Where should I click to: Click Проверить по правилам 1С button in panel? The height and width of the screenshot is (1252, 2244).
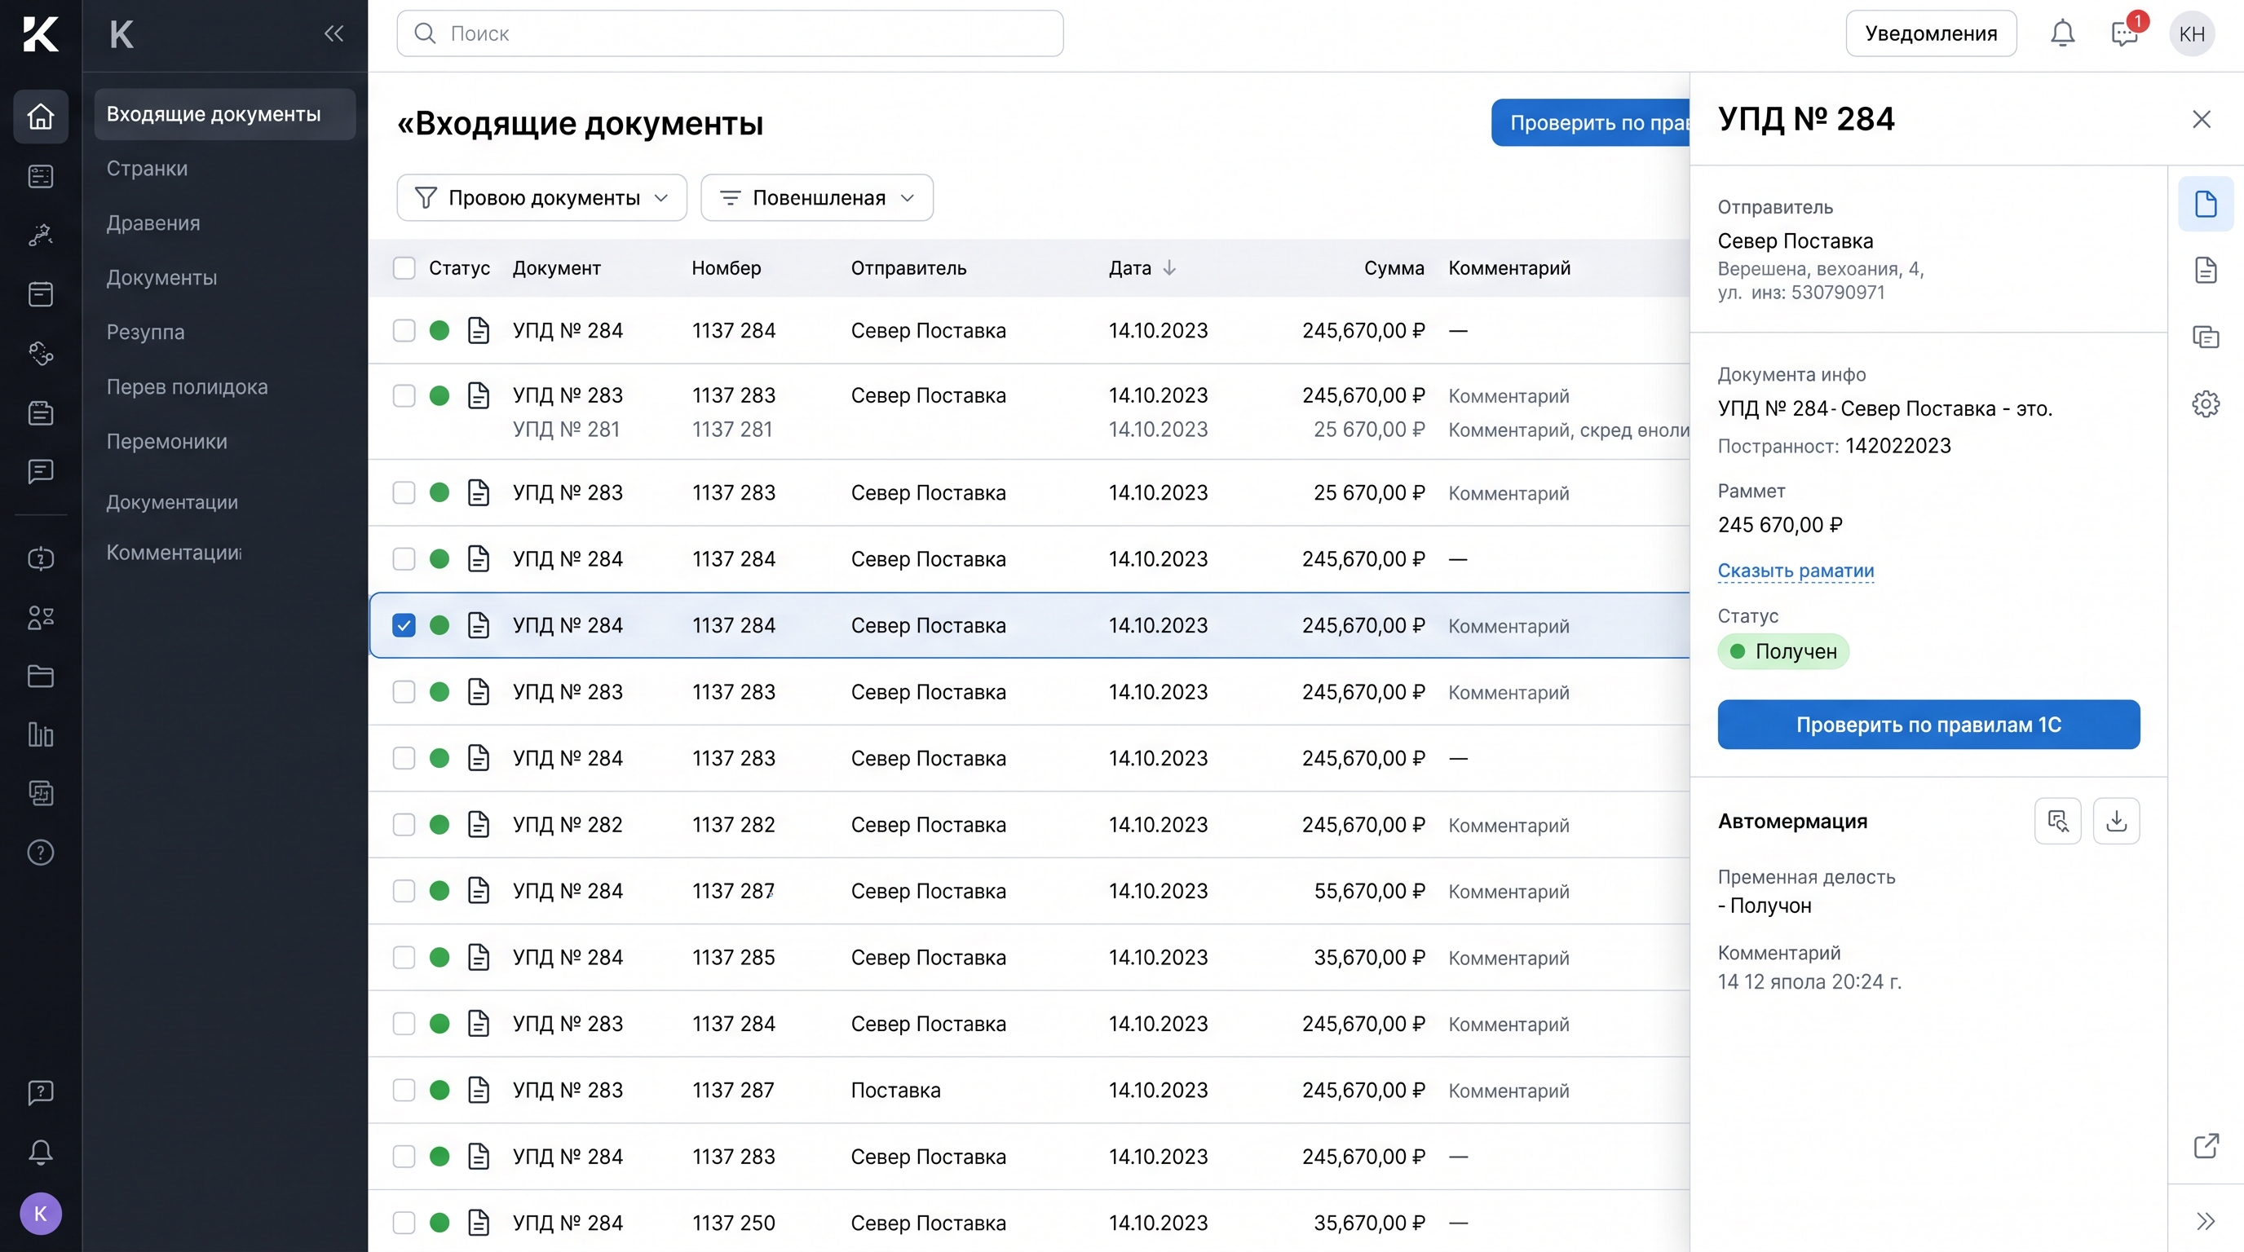tap(1928, 725)
